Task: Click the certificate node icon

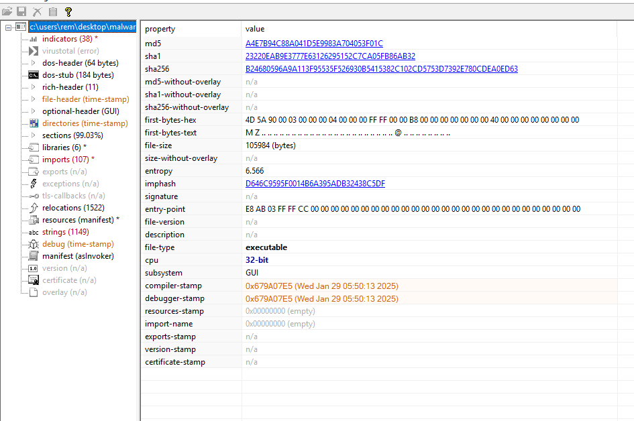Action: pyautogui.click(x=34, y=280)
